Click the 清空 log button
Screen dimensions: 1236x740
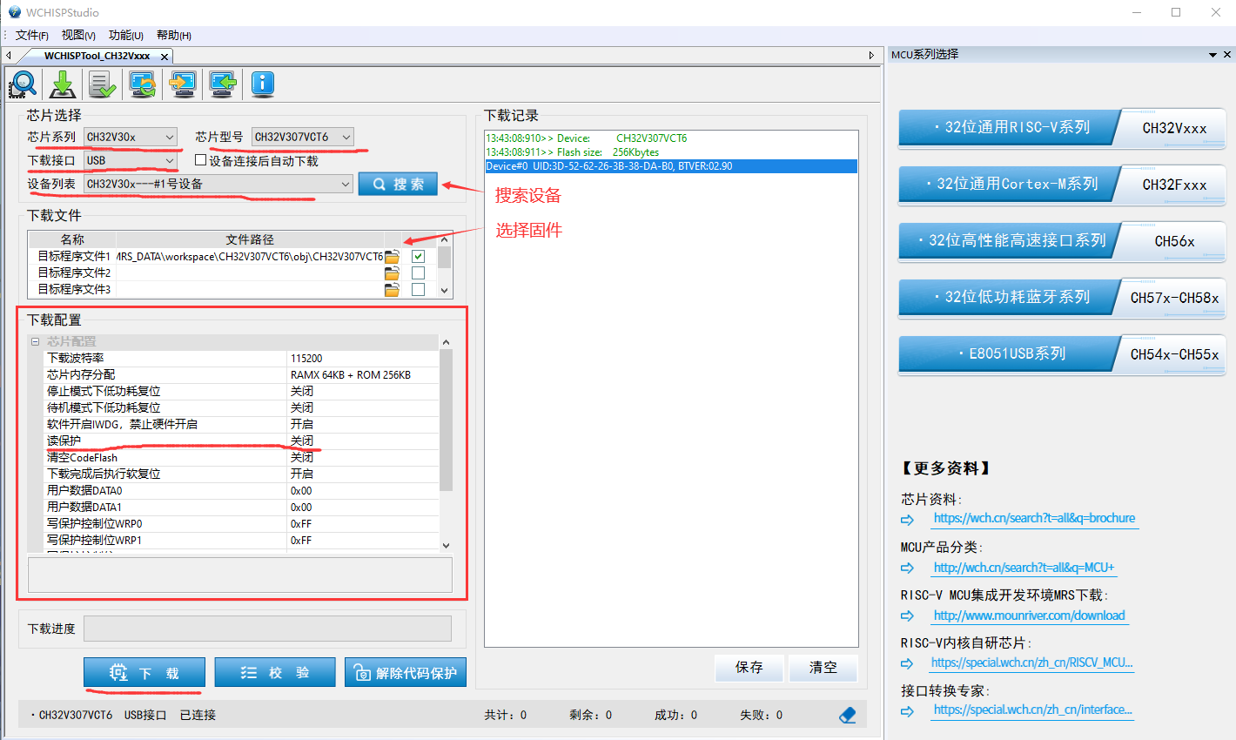point(823,668)
